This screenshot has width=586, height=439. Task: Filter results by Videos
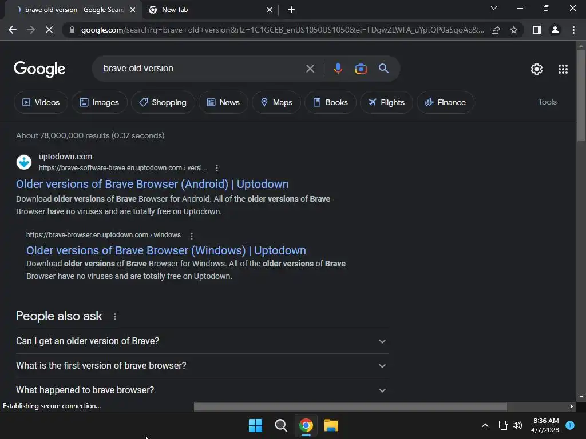(41, 102)
